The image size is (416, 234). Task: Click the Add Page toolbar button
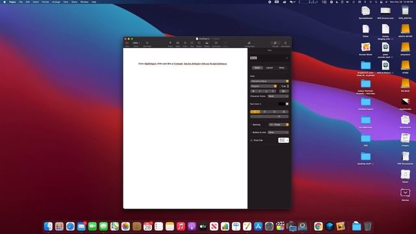point(148,44)
